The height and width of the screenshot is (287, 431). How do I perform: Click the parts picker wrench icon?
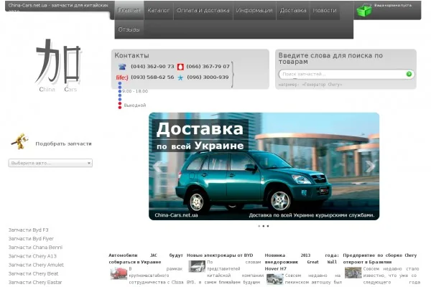point(20,141)
